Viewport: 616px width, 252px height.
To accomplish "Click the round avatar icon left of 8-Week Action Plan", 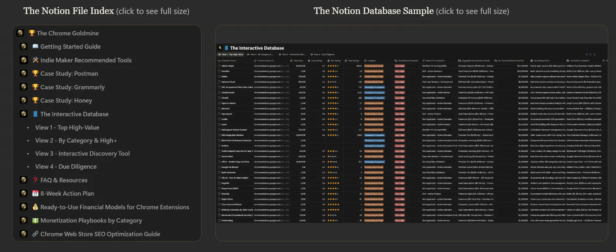I will tap(24, 193).
